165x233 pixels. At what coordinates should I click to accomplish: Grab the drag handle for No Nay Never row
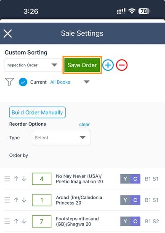(7, 179)
